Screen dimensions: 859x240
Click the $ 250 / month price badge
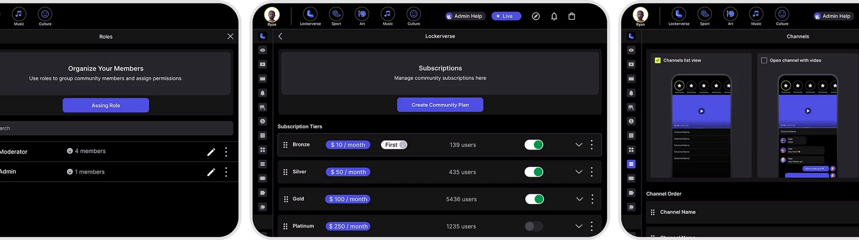coord(348,226)
